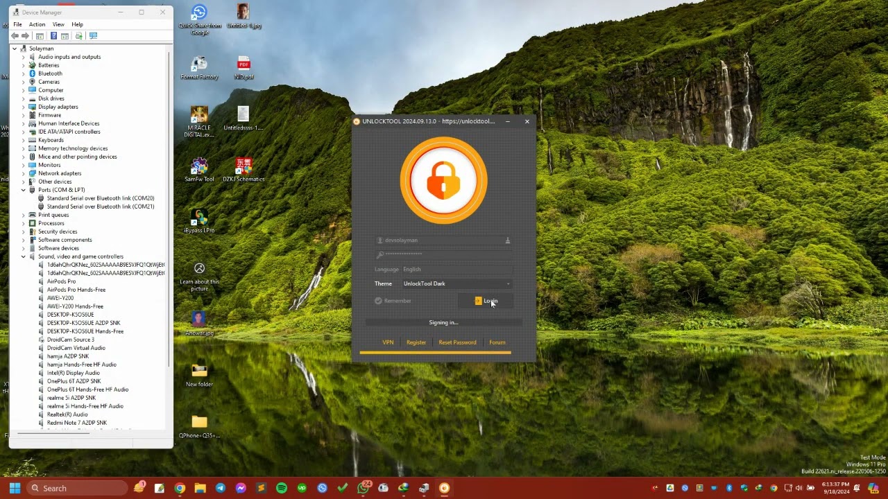Select the QPhone-Q35+ folder on desktop
The height and width of the screenshot is (499, 888).
tap(199, 426)
